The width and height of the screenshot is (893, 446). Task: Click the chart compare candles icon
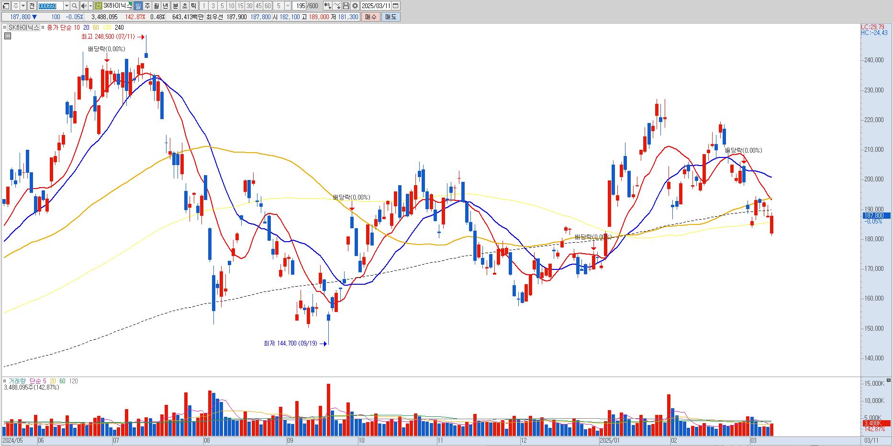tap(327, 6)
